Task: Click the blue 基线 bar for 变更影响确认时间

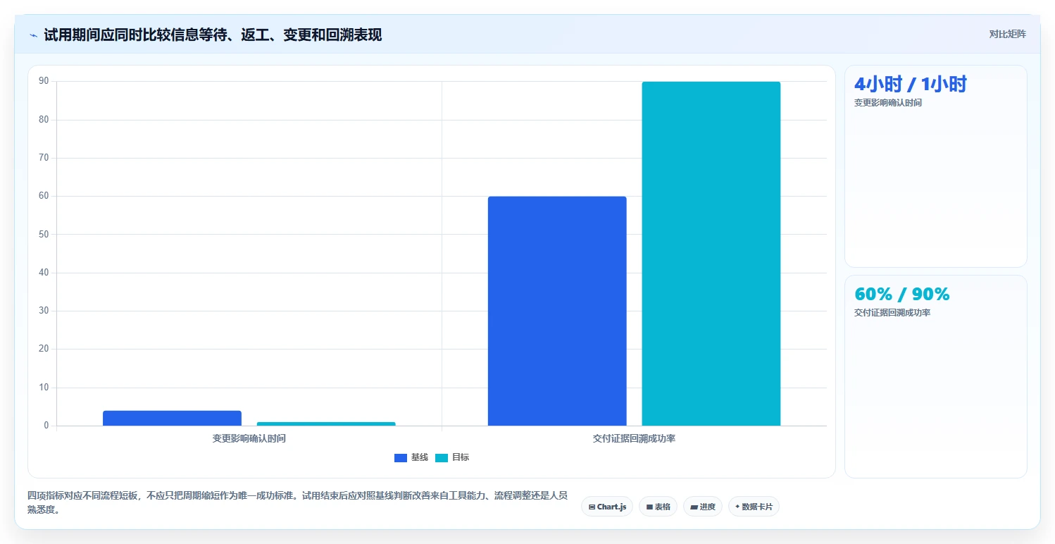Action: tap(172, 418)
